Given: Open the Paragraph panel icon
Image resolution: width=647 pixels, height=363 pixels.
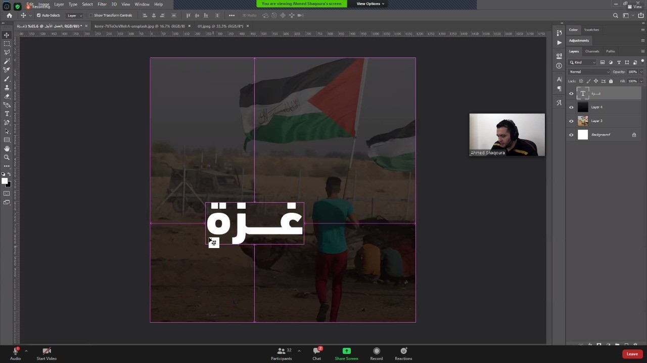Looking at the screenshot, I should pyautogui.click(x=559, y=89).
